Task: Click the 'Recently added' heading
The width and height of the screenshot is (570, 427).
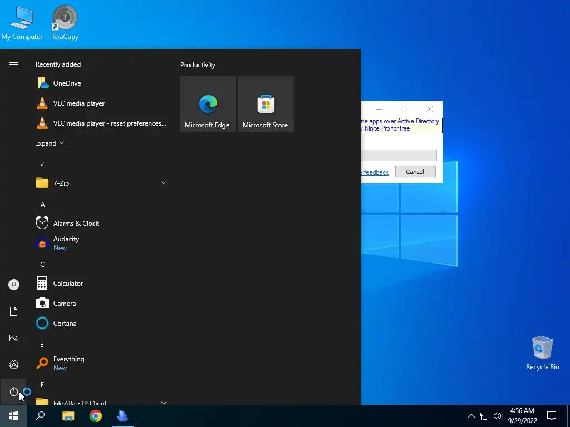Action: 58,64
